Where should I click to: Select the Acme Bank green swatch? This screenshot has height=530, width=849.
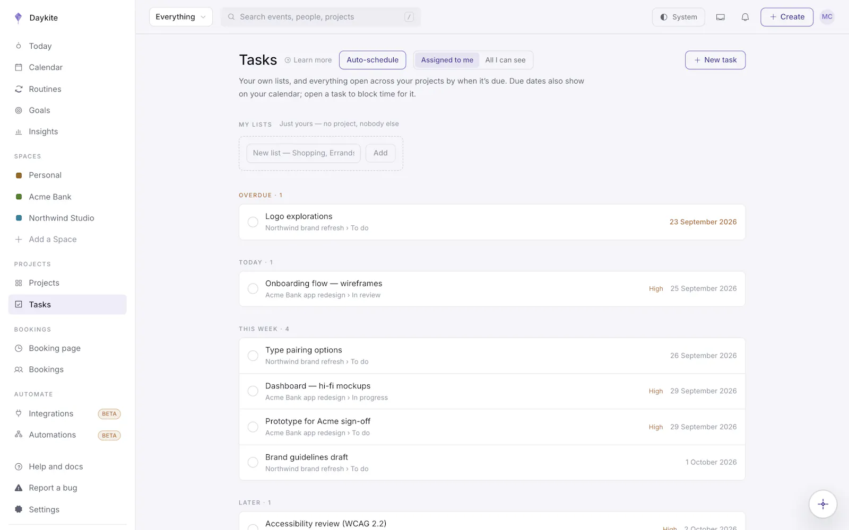click(19, 197)
